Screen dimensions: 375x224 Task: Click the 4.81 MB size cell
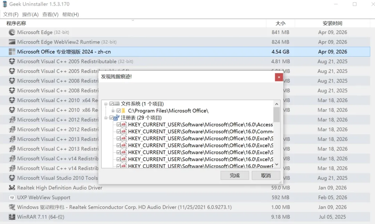(281, 61)
